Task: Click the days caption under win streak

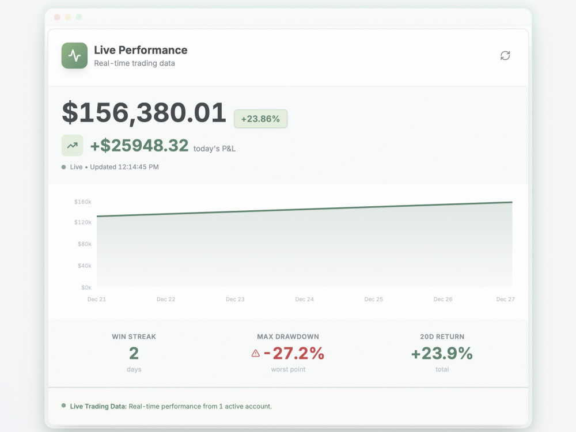Action: click(134, 369)
